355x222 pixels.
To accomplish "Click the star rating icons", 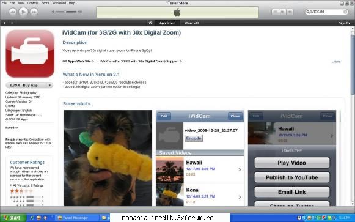I will (21, 191).
